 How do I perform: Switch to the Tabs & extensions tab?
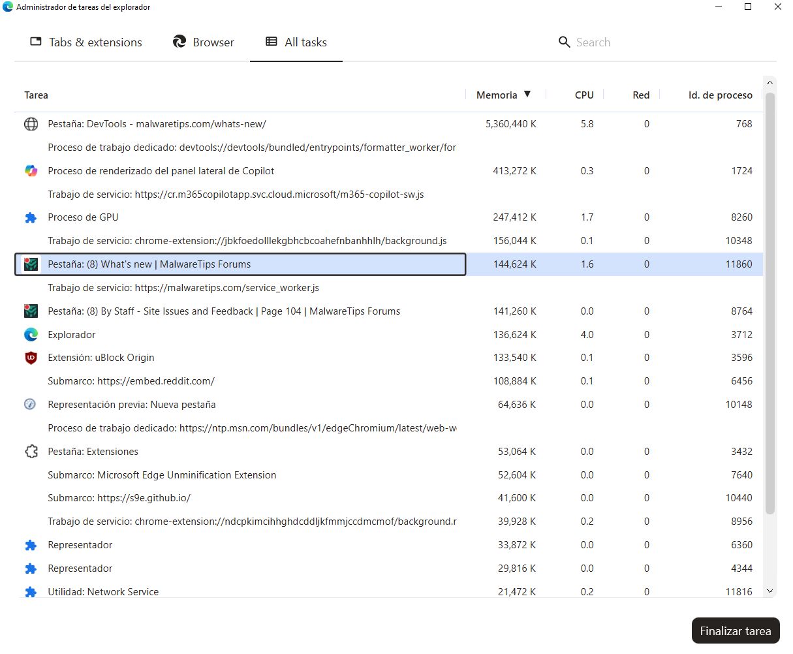[x=86, y=42]
